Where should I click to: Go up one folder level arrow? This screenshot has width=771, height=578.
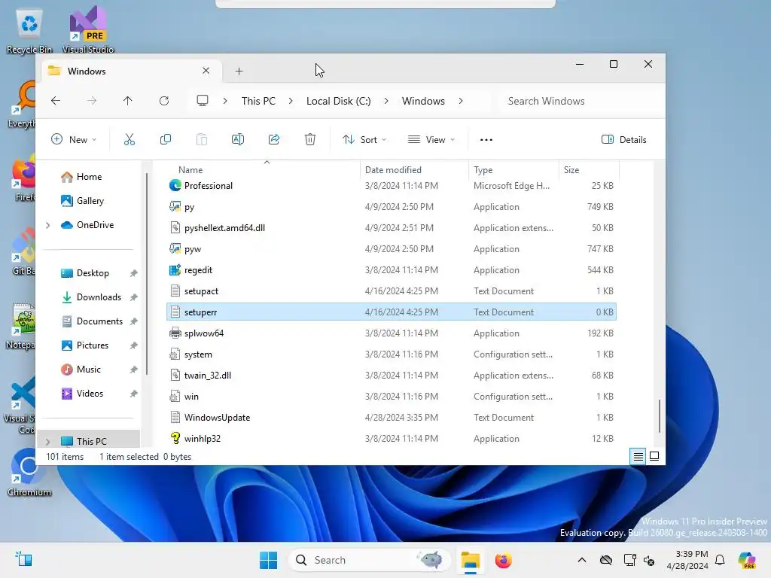click(127, 101)
